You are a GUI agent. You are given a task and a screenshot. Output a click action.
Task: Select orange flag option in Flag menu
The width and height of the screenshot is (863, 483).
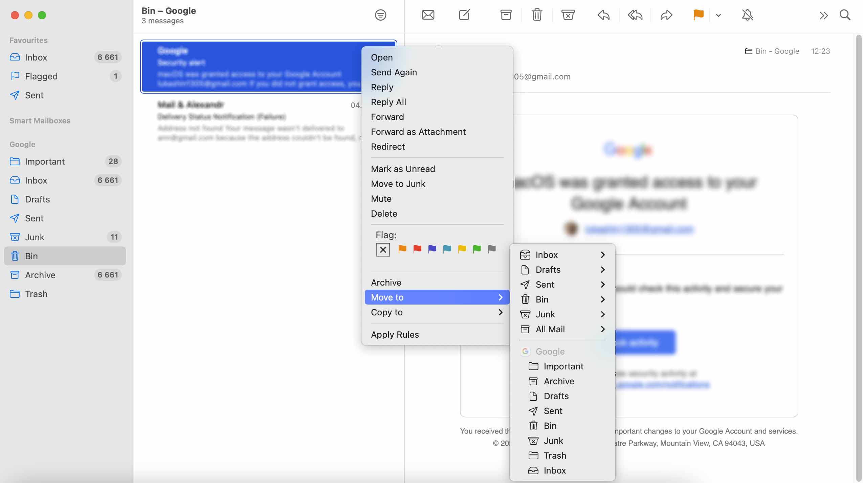(402, 249)
